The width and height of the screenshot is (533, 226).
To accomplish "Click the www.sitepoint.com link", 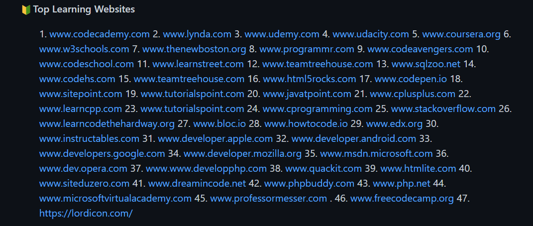I will pyautogui.click(x=81, y=94).
